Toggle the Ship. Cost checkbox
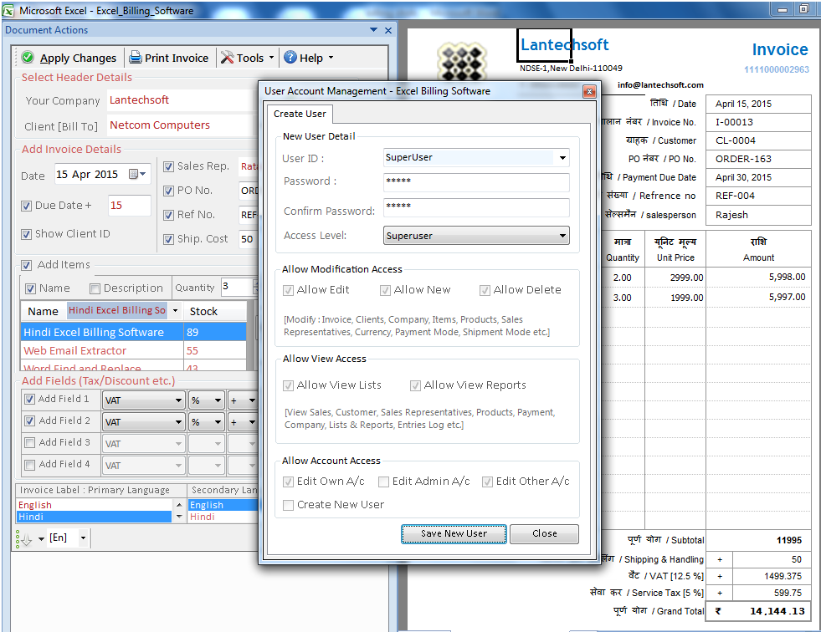Screen dimensions: 821x632 tap(168, 240)
